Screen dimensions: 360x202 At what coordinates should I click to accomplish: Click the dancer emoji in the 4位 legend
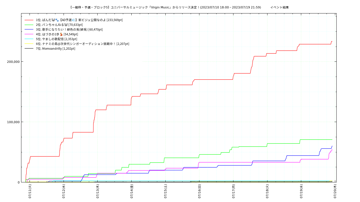pyautogui.click(x=61, y=34)
